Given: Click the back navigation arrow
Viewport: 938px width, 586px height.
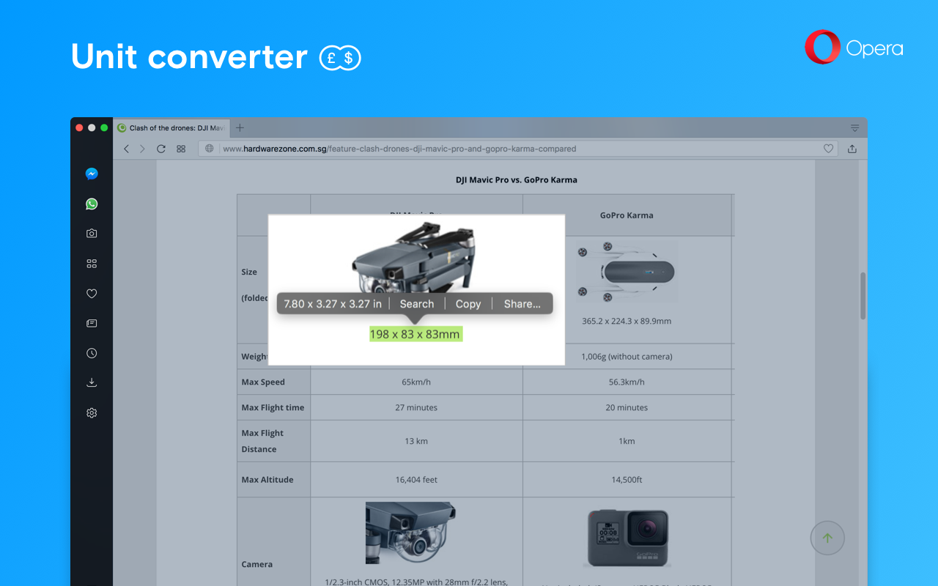Looking at the screenshot, I should tap(126, 149).
